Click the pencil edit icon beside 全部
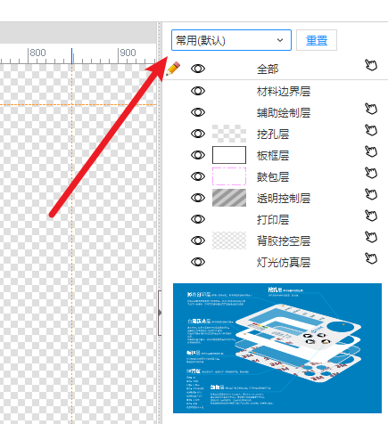Image resolution: width=388 pixels, height=424 pixels. 173,69
